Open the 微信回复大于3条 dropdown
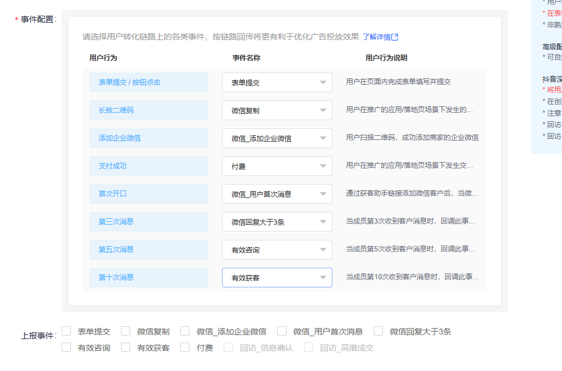 (277, 222)
